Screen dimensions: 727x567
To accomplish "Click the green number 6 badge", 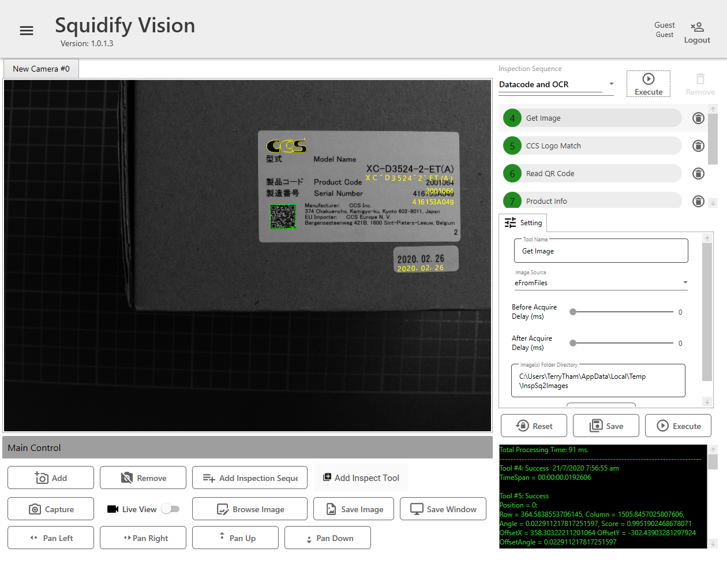I will [512, 173].
